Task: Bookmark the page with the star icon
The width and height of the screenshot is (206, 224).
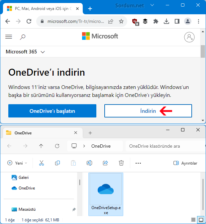Action: 121,22
